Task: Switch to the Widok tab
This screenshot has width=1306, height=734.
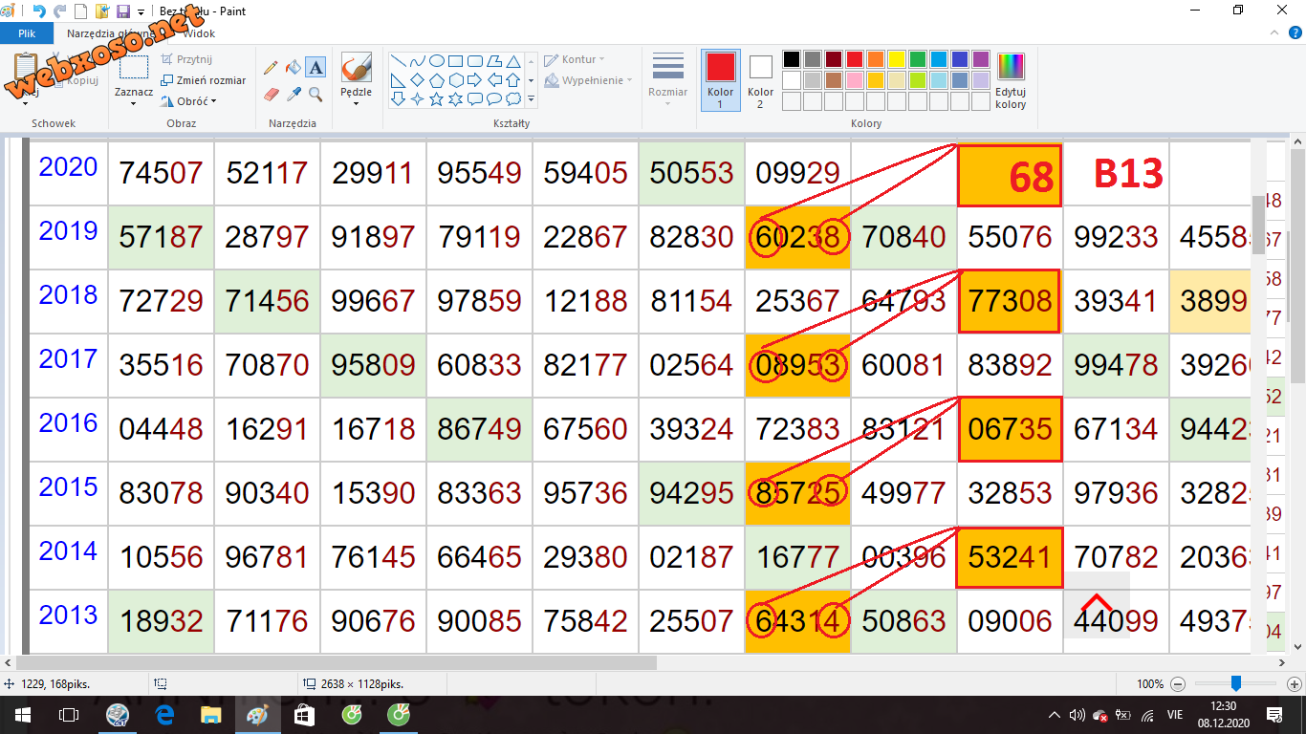Action: coord(199,32)
